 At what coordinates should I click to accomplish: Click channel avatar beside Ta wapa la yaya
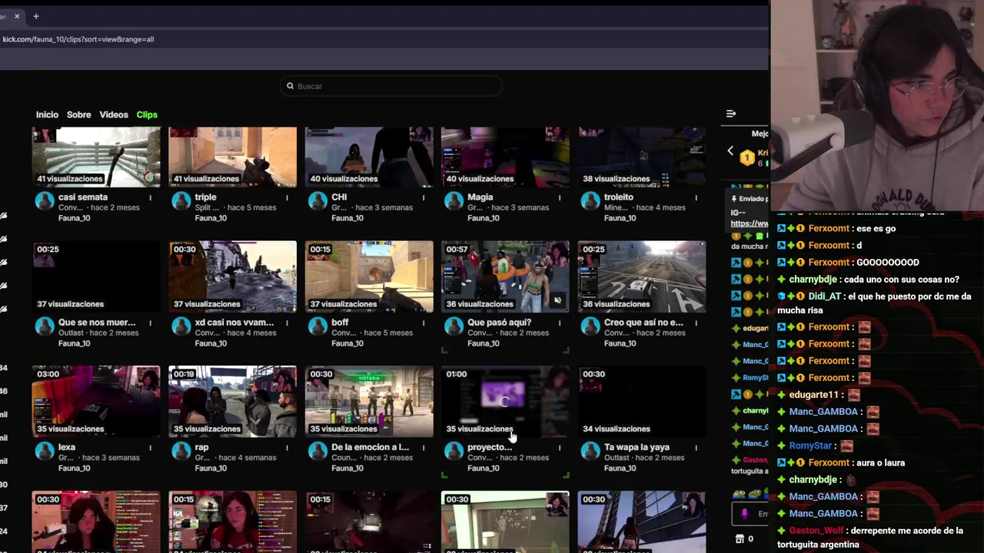[x=590, y=451]
